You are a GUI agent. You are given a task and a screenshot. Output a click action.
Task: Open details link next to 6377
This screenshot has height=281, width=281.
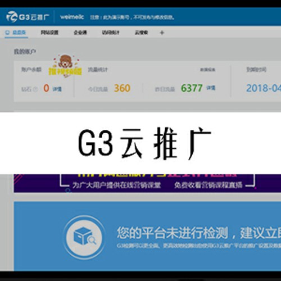(x=211, y=88)
